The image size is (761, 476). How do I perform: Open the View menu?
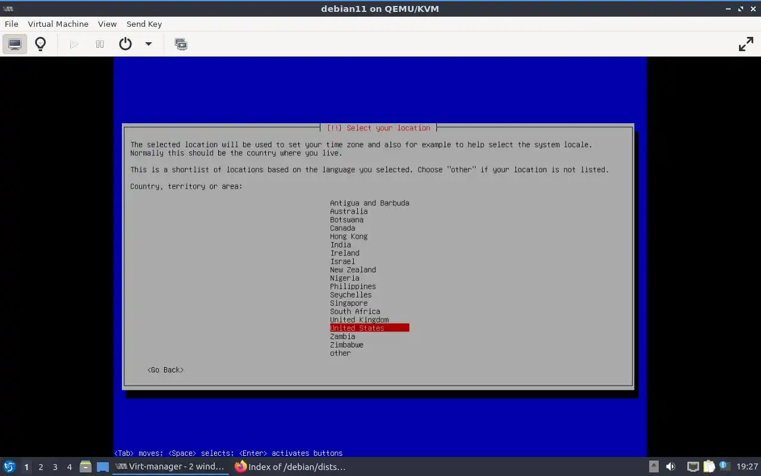[107, 24]
